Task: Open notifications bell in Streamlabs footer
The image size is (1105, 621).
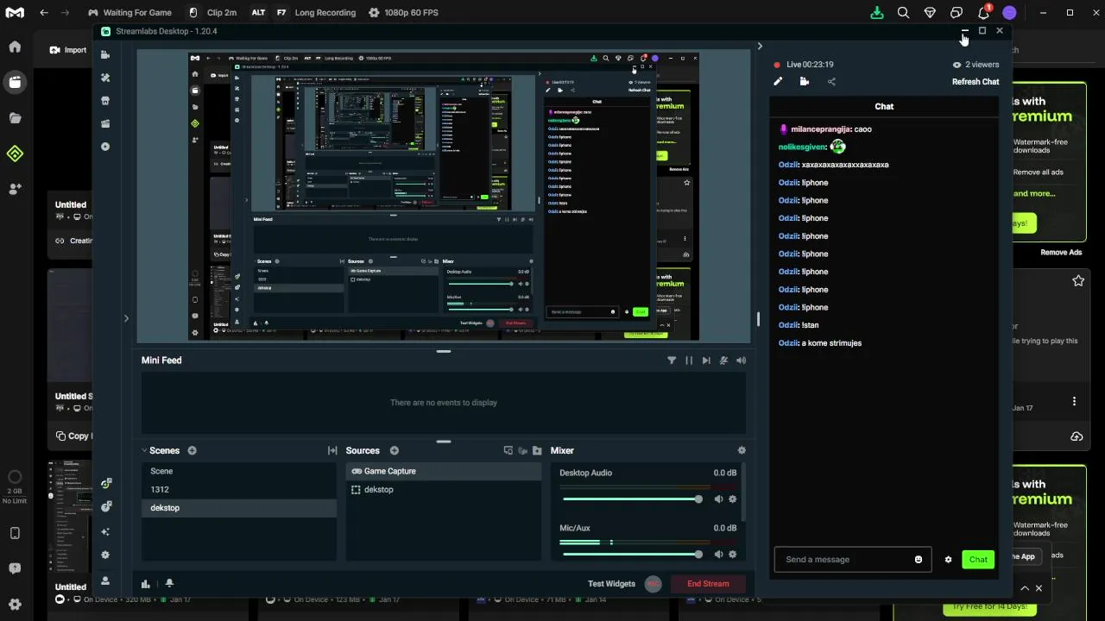Action: [x=169, y=584]
